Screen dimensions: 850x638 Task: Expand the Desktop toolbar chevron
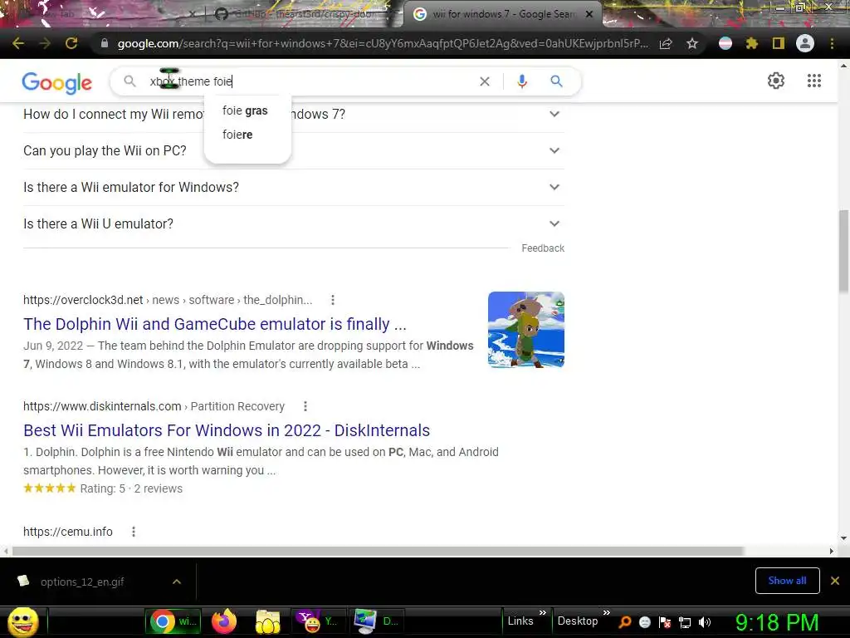tap(607, 612)
